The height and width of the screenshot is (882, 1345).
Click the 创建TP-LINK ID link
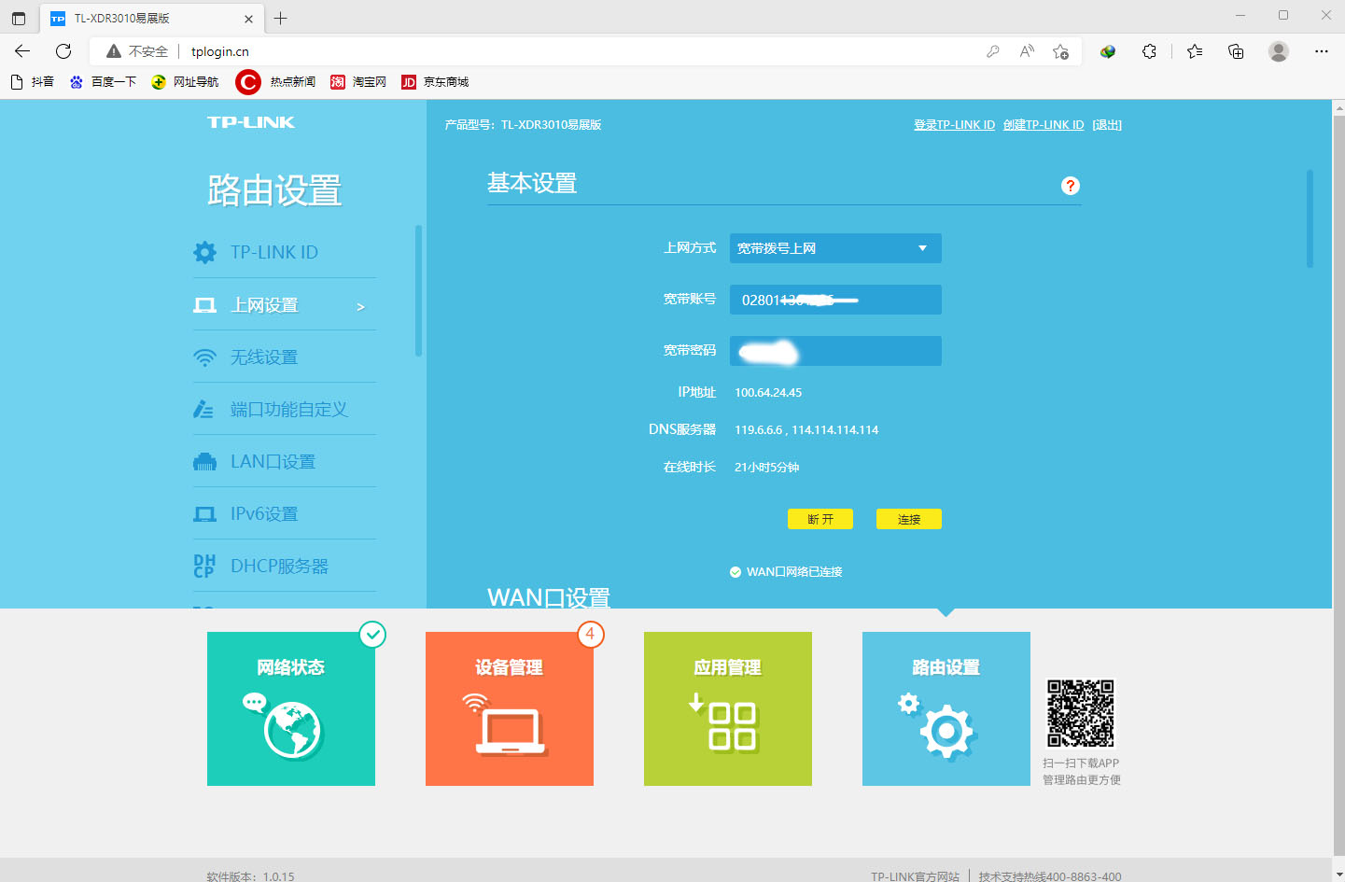click(x=1043, y=125)
